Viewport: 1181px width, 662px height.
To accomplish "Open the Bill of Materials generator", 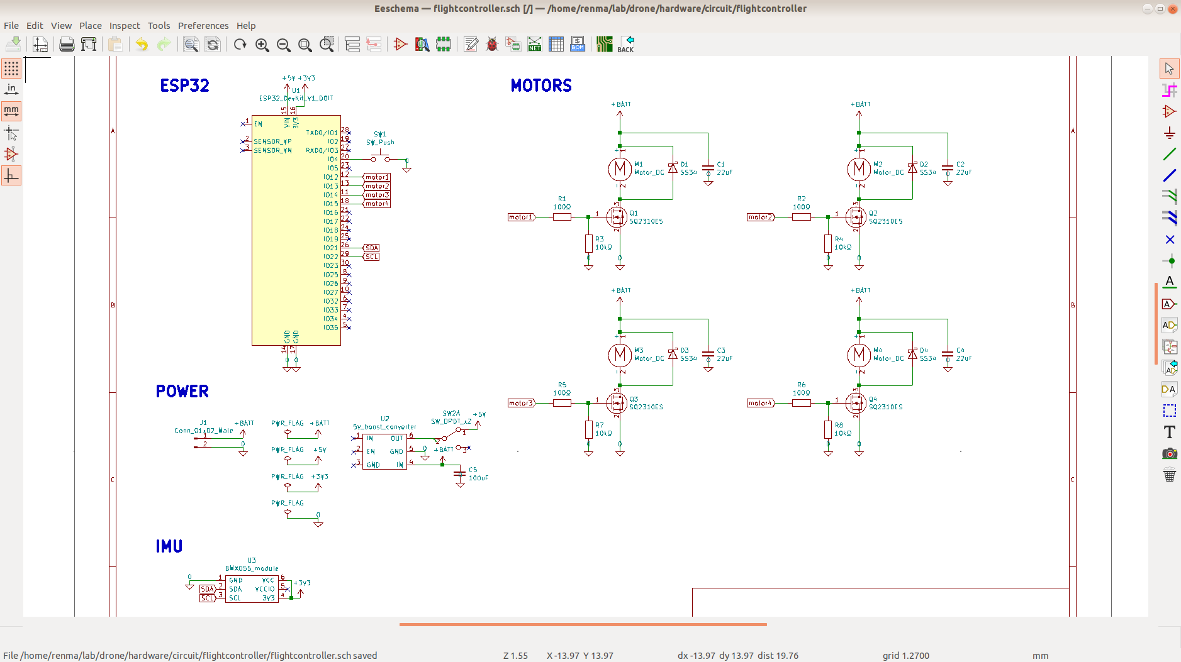I will click(x=578, y=45).
